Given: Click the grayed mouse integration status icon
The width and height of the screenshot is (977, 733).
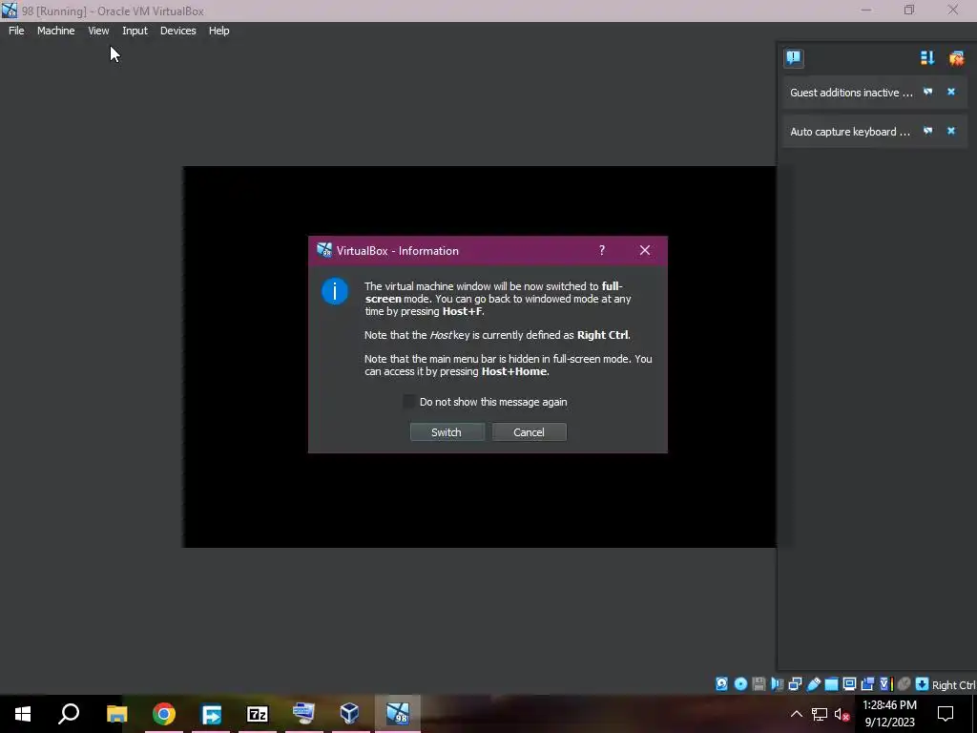Looking at the screenshot, I should pyautogui.click(x=904, y=683).
